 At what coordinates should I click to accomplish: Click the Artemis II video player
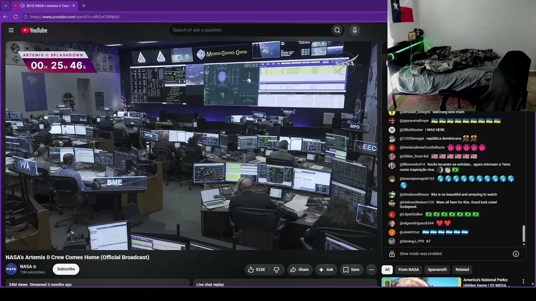point(191,145)
